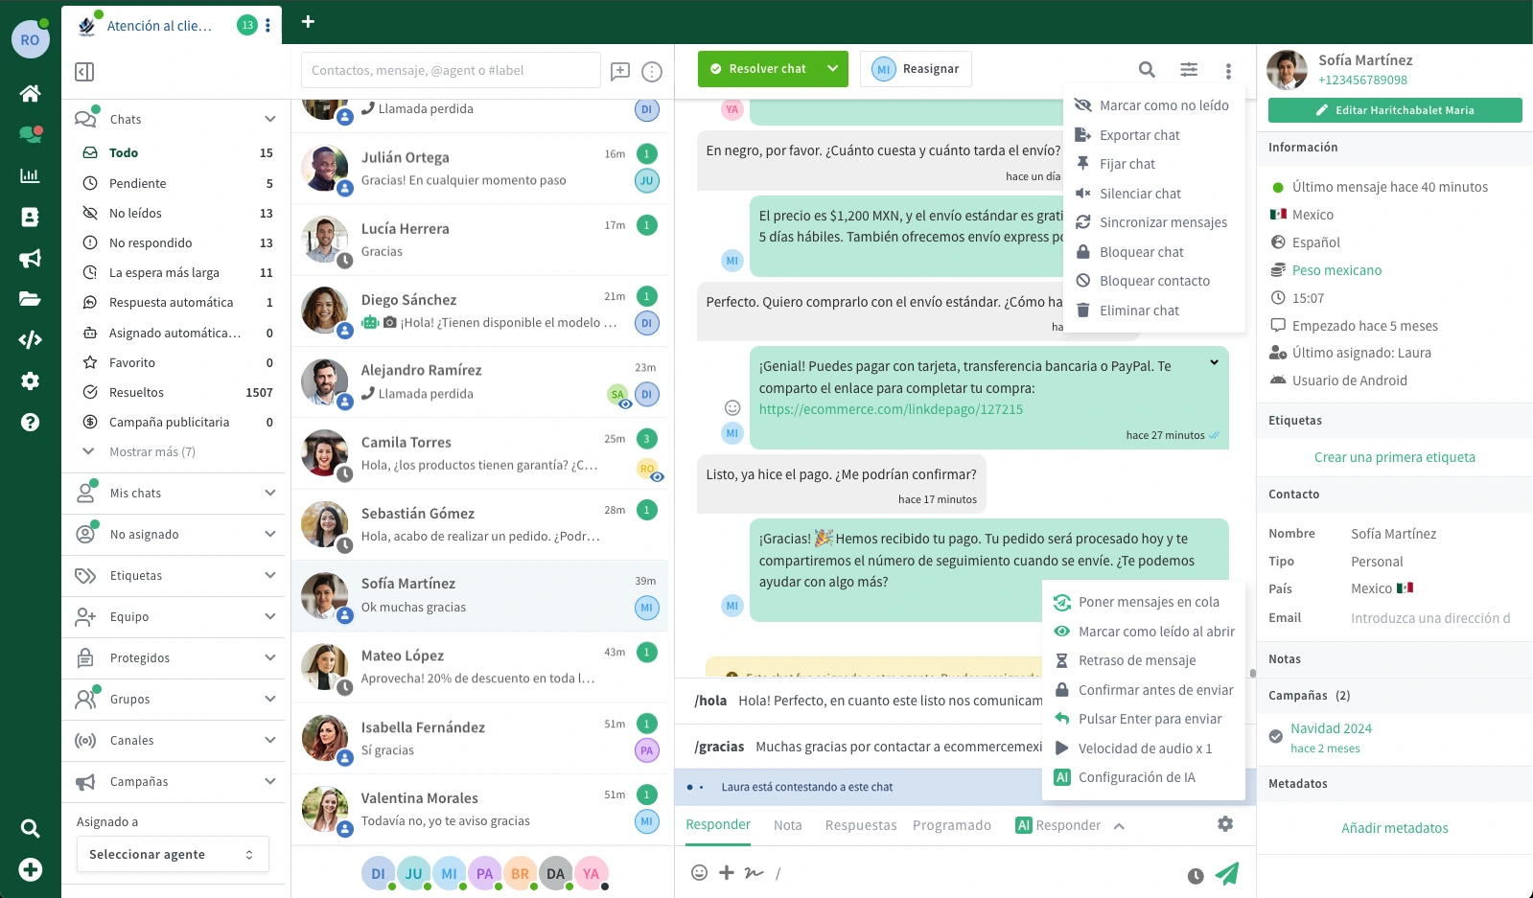Open the emoji picker in composer

click(700, 872)
